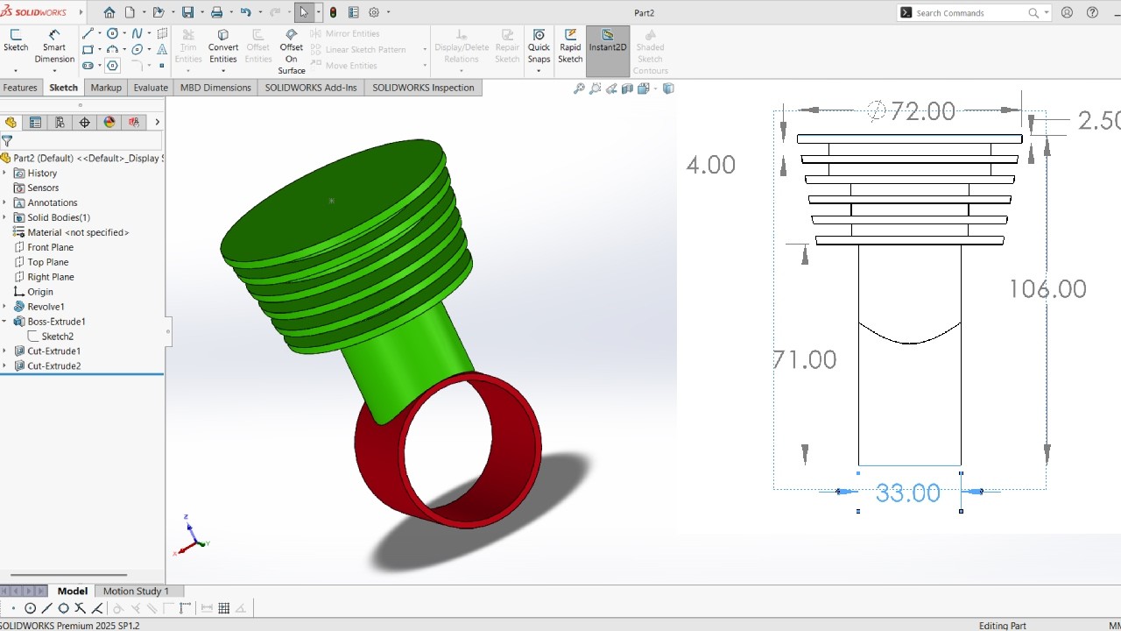Screen dimensions: 1121x631
Task: Toggle the Rapid Sketch mode
Action: (570, 46)
